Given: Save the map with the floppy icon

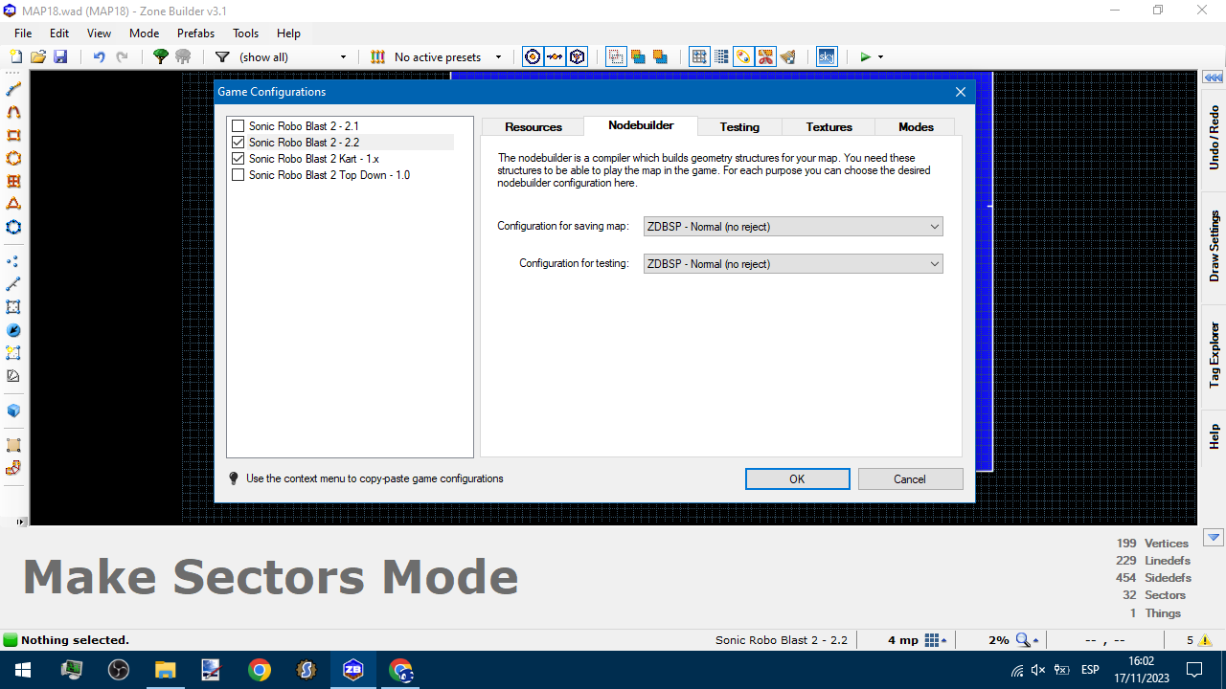Looking at the screenshot, I should pos(60,57).
